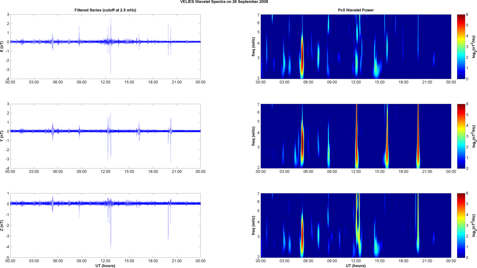This screenshot has width=477, height=268.
Task: Click the X (nT) axis label
Action: pyautogui.click(x=2, y=47)
